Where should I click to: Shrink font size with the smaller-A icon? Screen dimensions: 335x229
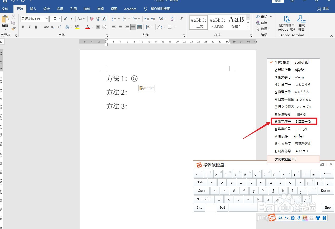click(x=72, y=19)
